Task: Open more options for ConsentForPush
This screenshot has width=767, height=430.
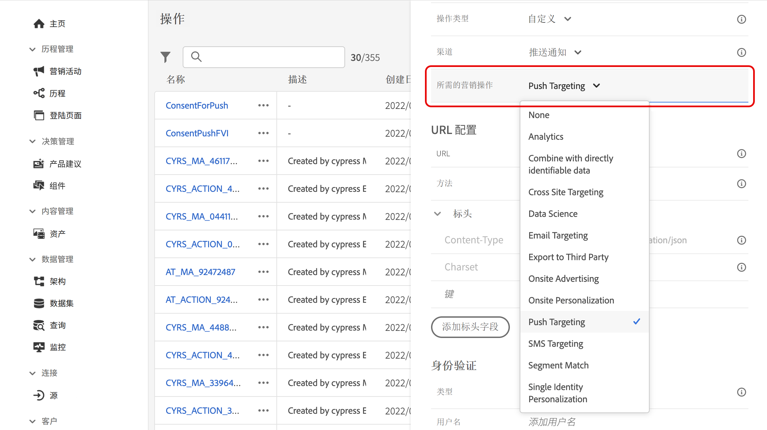Action: pyautogui.click(x=263, y=106)
